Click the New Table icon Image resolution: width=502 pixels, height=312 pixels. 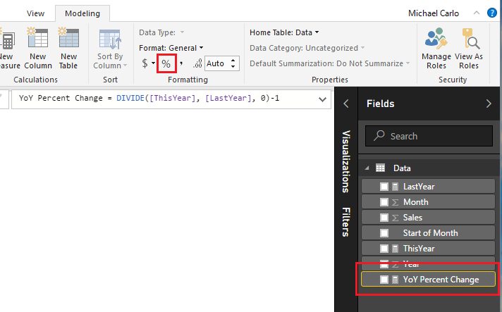68,38
